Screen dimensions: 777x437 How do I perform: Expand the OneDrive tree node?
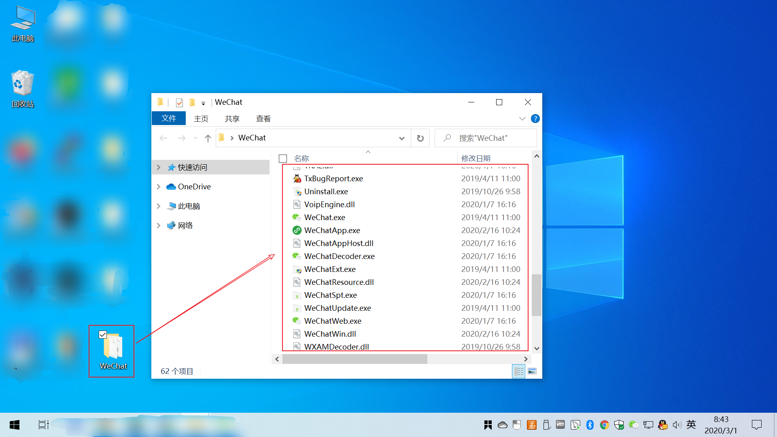(x=159, y=187)
